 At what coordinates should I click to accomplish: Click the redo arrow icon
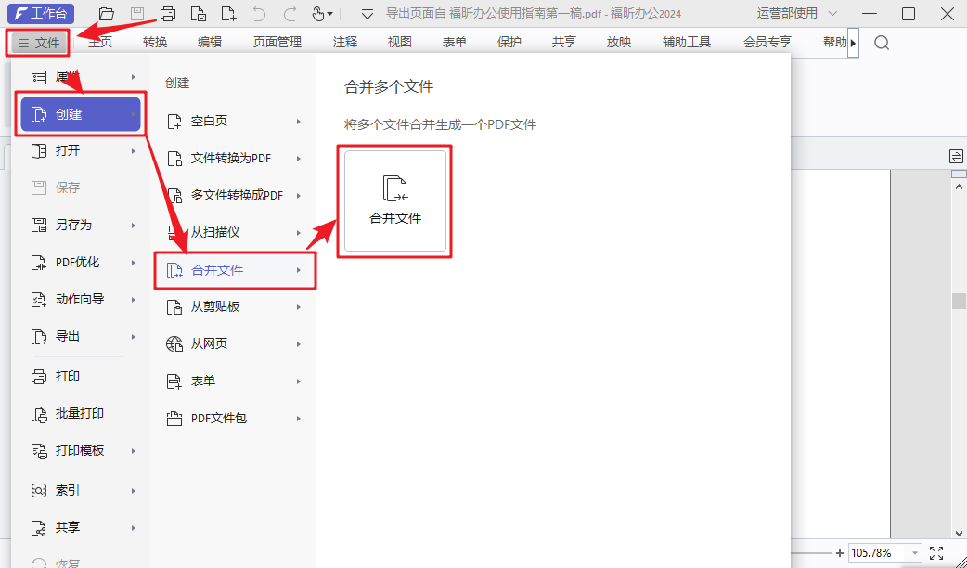coord(290,14)
